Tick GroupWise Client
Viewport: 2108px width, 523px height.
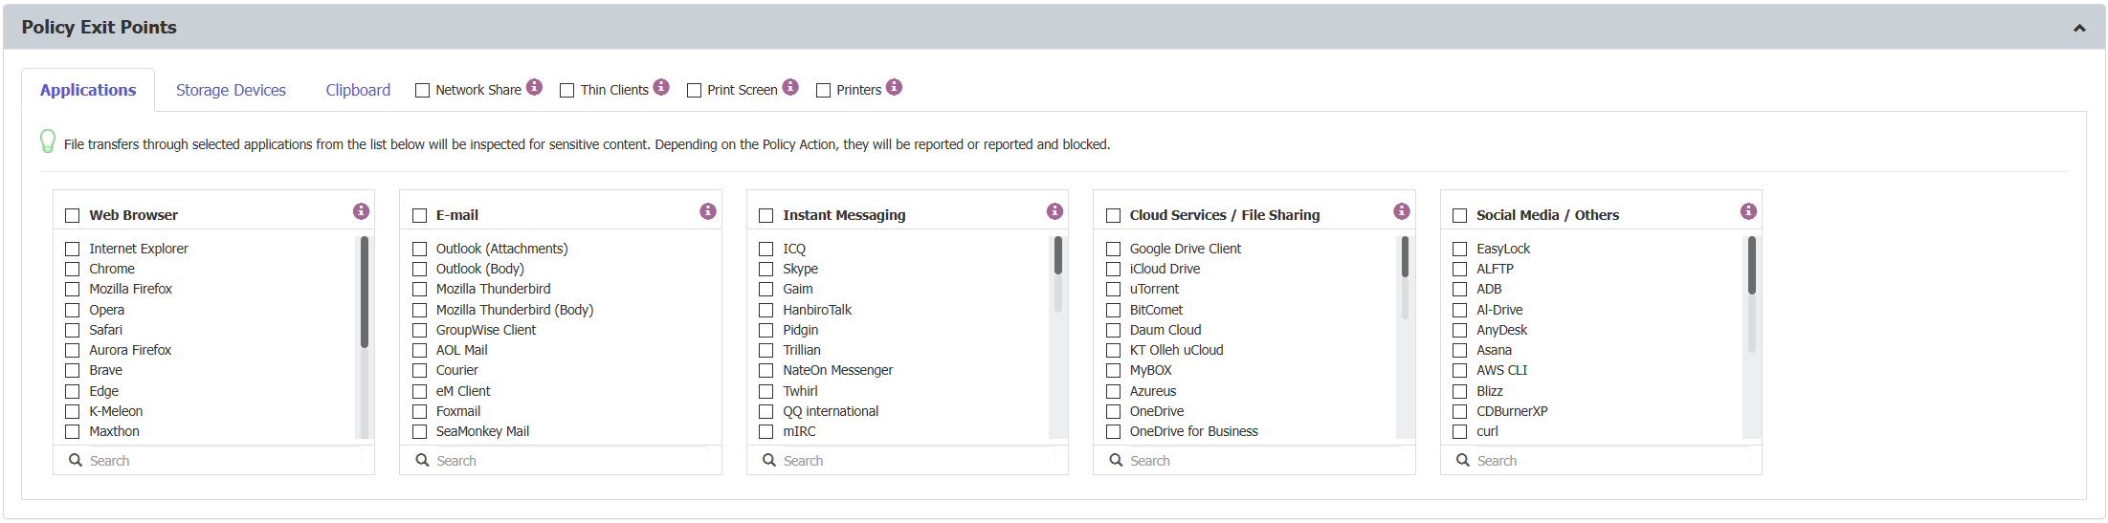click(x=419, y=330)
